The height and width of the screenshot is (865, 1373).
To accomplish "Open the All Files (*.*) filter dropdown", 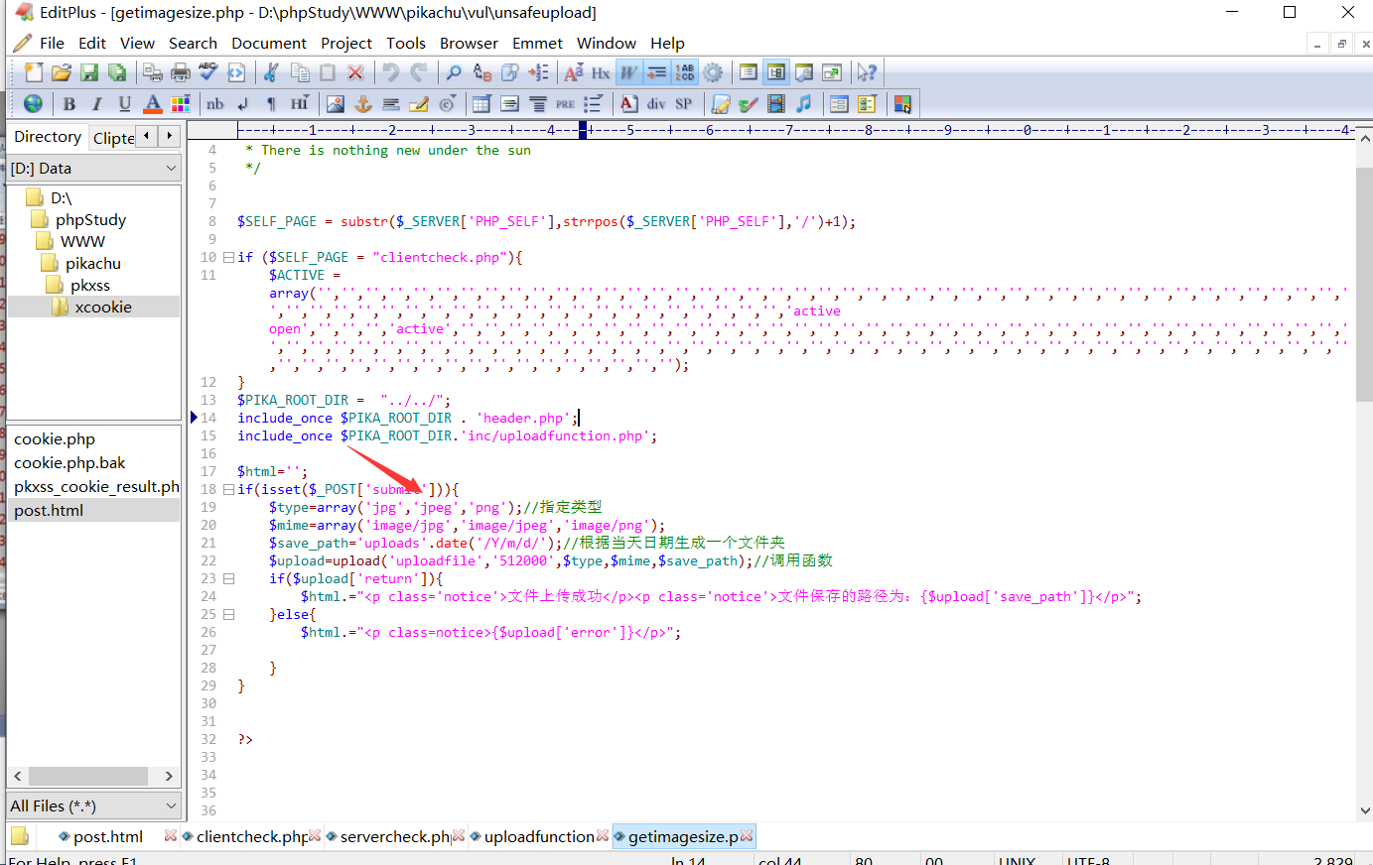I will [x=94, y=805].
